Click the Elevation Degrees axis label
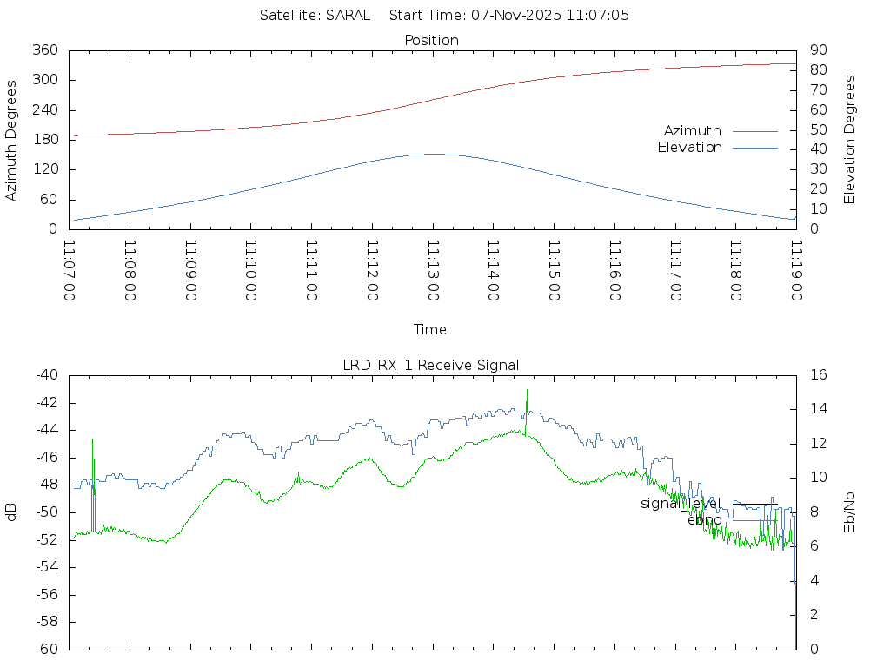Viewport: 890px width, 667px height. [x=850, y=140]
